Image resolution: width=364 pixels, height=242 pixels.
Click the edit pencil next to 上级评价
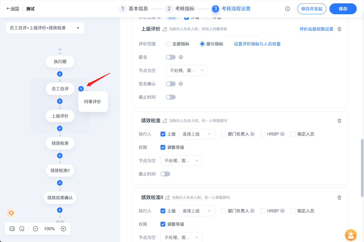165,29
